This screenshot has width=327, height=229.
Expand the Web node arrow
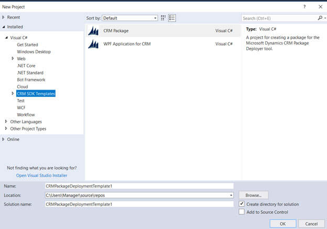click(13, 59)
